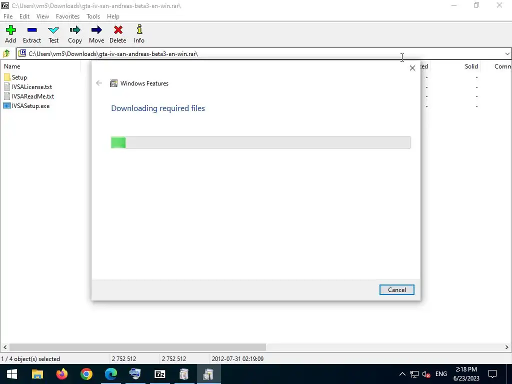Show hidden system tray icons

tap(402, 374)
